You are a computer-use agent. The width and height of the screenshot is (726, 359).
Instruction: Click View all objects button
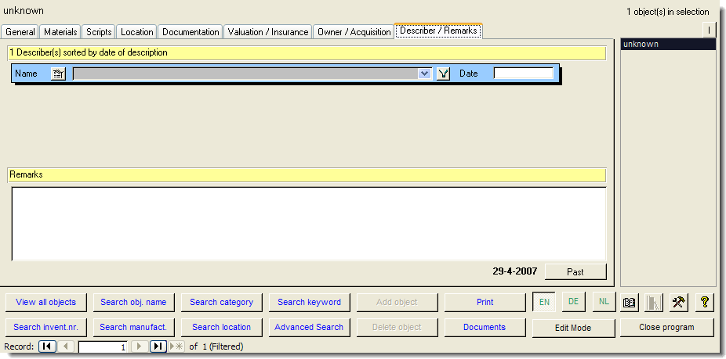(46, 302)
